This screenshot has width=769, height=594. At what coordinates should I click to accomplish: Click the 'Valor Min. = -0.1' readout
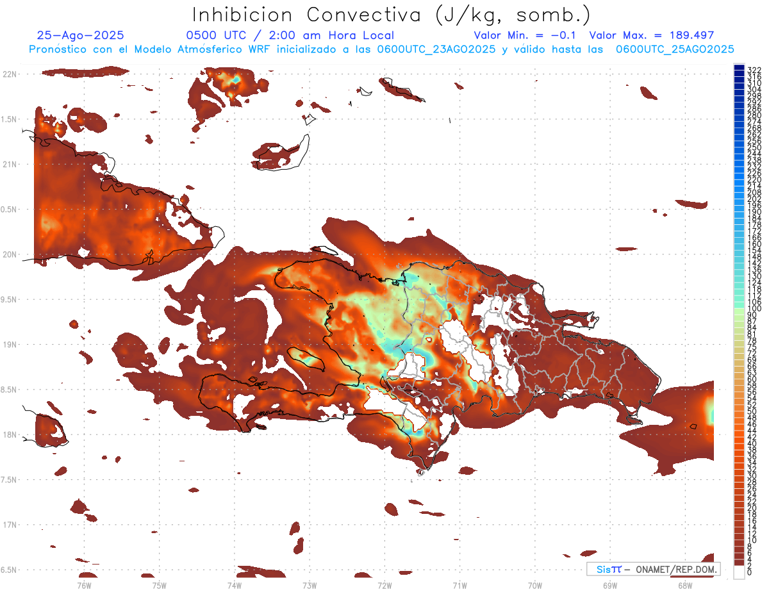click(x=525, y=36)
